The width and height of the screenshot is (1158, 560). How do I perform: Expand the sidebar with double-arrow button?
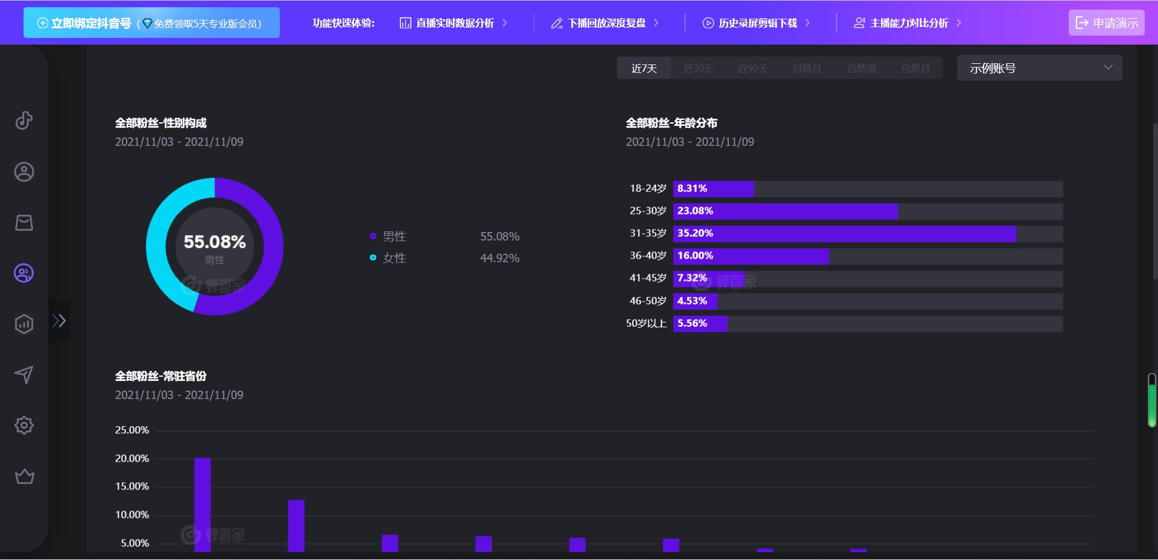(x=60, y=321)
